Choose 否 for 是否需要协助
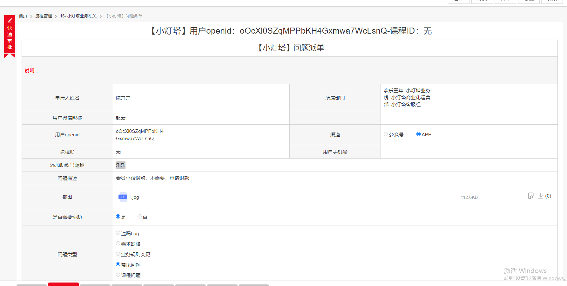Viewport: 567px width, 286px height. click(139, 217)
